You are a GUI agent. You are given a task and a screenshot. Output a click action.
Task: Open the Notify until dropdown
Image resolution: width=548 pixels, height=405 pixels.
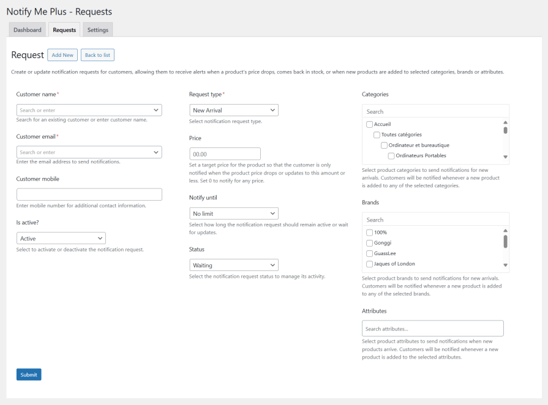[233, 214]
